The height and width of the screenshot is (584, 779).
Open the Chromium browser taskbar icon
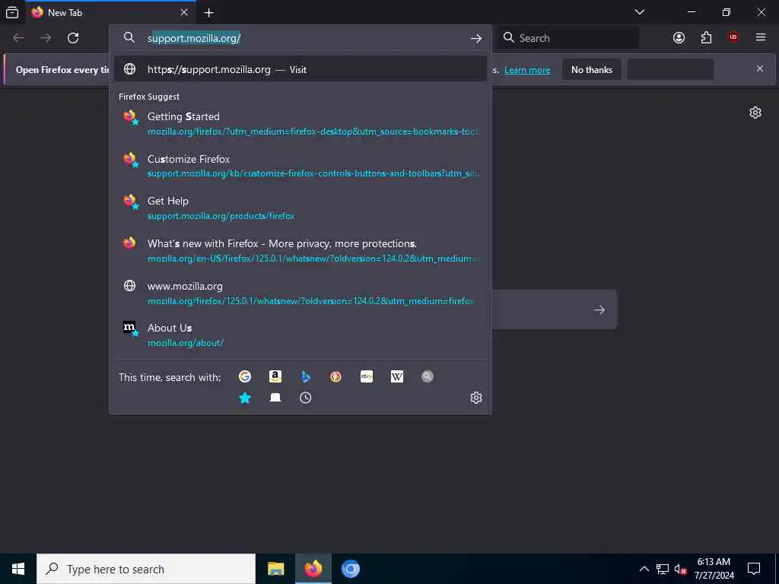tap(350, 569)
